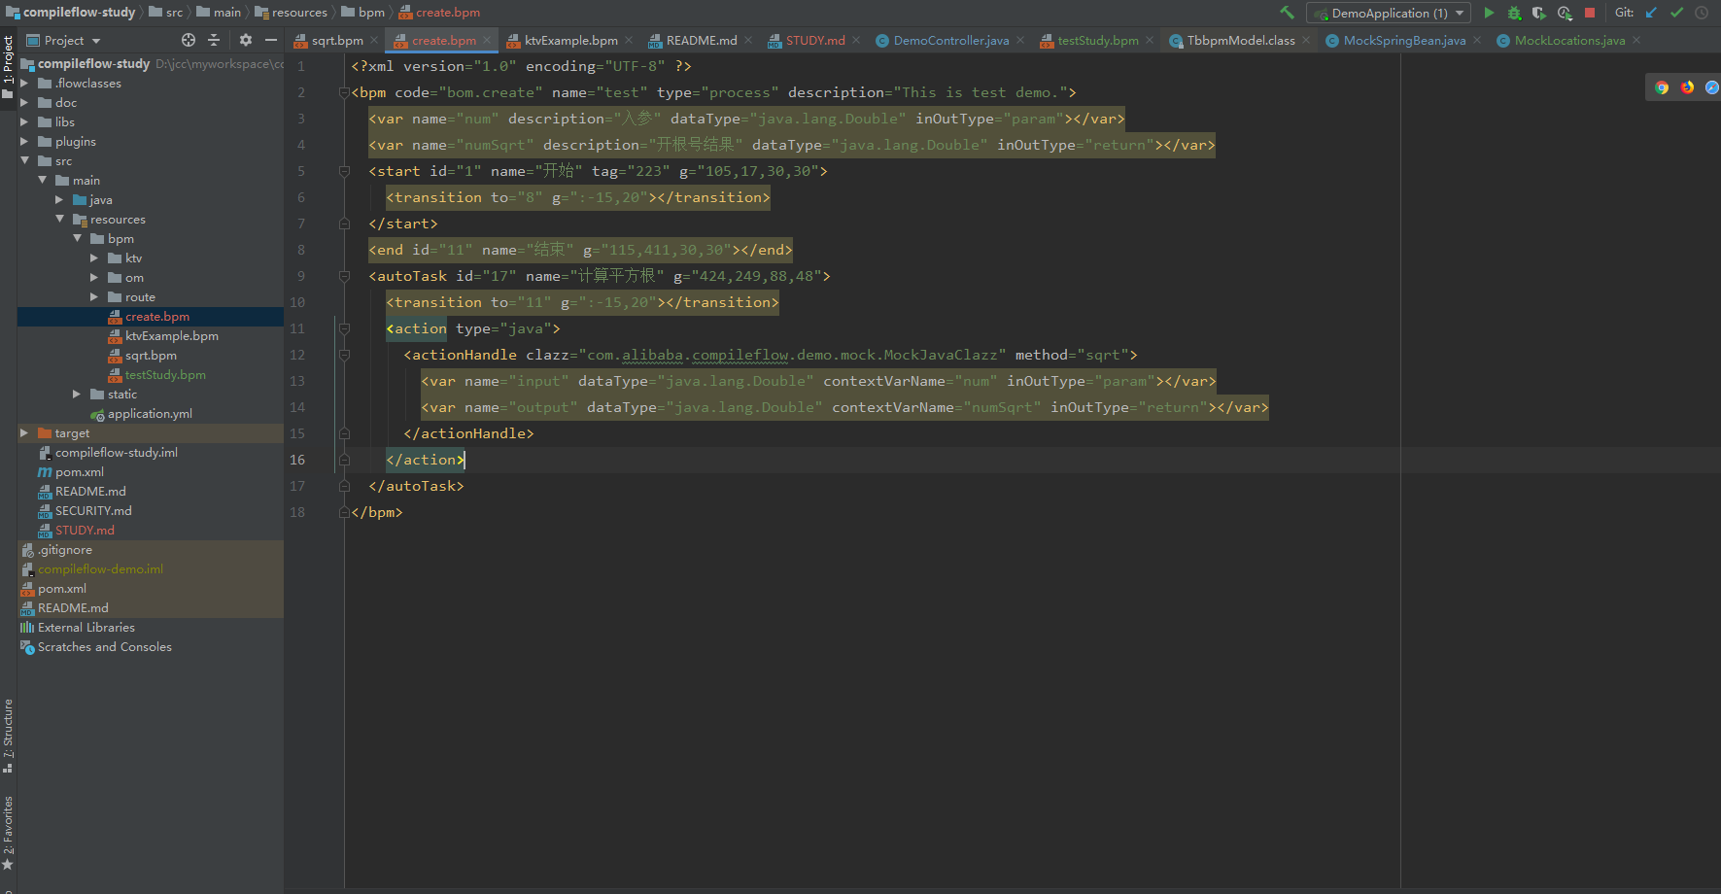Start debugging with the bug icon
The height and width of the screenshot is (894, 1721).
[1514, 13]
